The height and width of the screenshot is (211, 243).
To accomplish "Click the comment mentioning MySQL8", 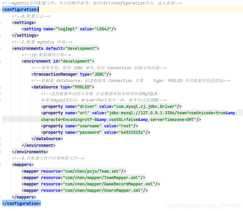I will tap(100, 94).
